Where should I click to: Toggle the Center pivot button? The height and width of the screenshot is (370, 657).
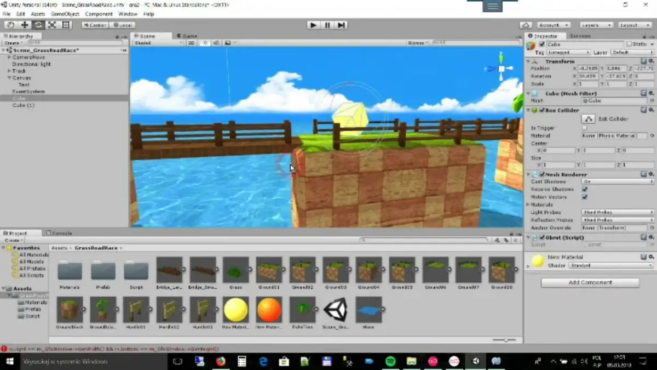click(95, 25)
